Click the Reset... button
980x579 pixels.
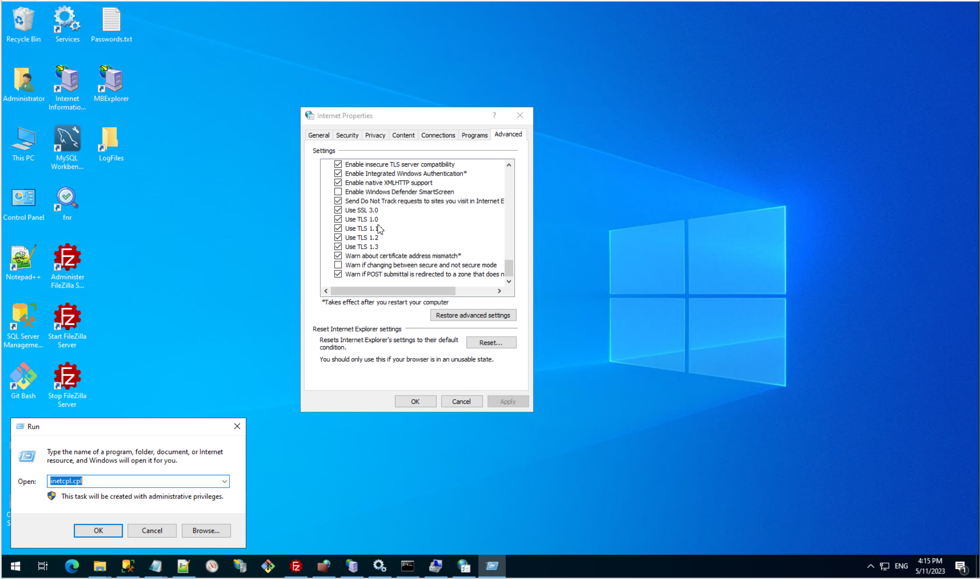491,343
